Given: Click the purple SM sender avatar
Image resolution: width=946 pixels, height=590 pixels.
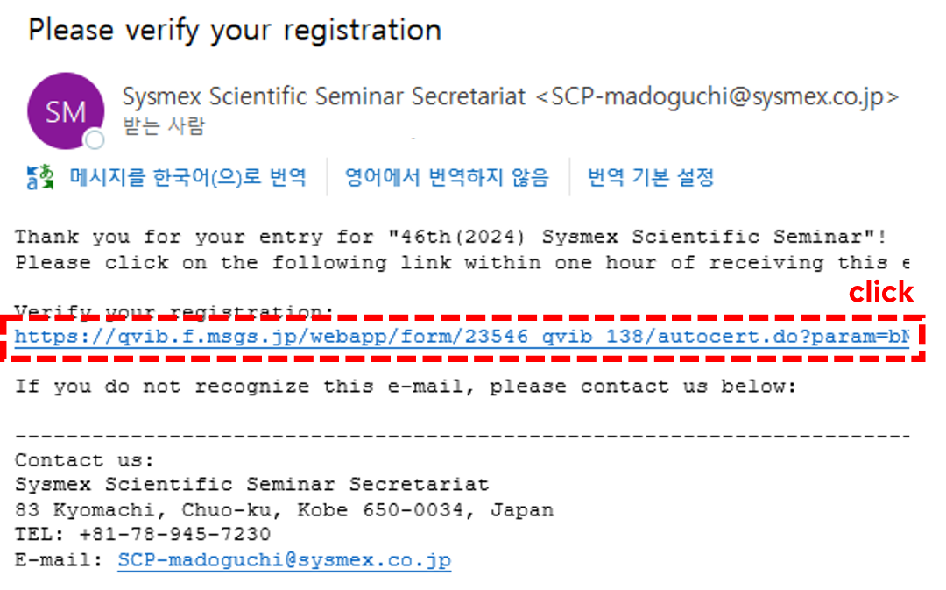Looking at the screenshot, I should pyautogui.click(x=66, y=111).
